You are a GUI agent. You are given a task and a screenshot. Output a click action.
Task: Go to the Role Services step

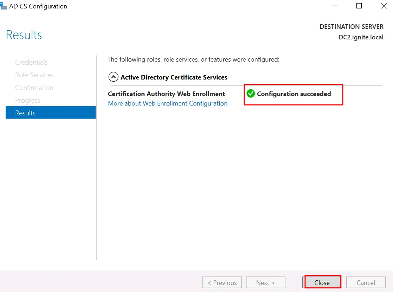pyautogui.click(x=34, y=75)
